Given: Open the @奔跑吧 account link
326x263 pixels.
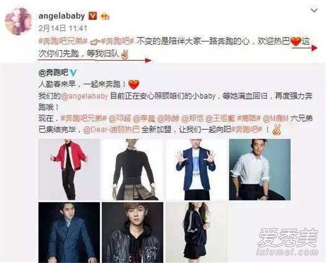Looking at the screenshot, I should coord(53,72).
